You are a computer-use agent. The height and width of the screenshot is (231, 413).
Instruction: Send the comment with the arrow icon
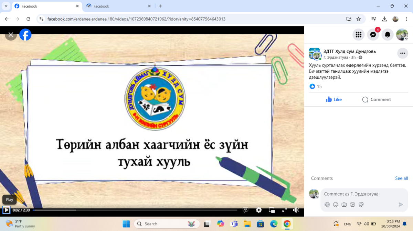click(401, 205)
